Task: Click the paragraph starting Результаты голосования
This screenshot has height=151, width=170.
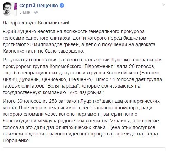Action: pyautogui.click(x=82, y=76)
